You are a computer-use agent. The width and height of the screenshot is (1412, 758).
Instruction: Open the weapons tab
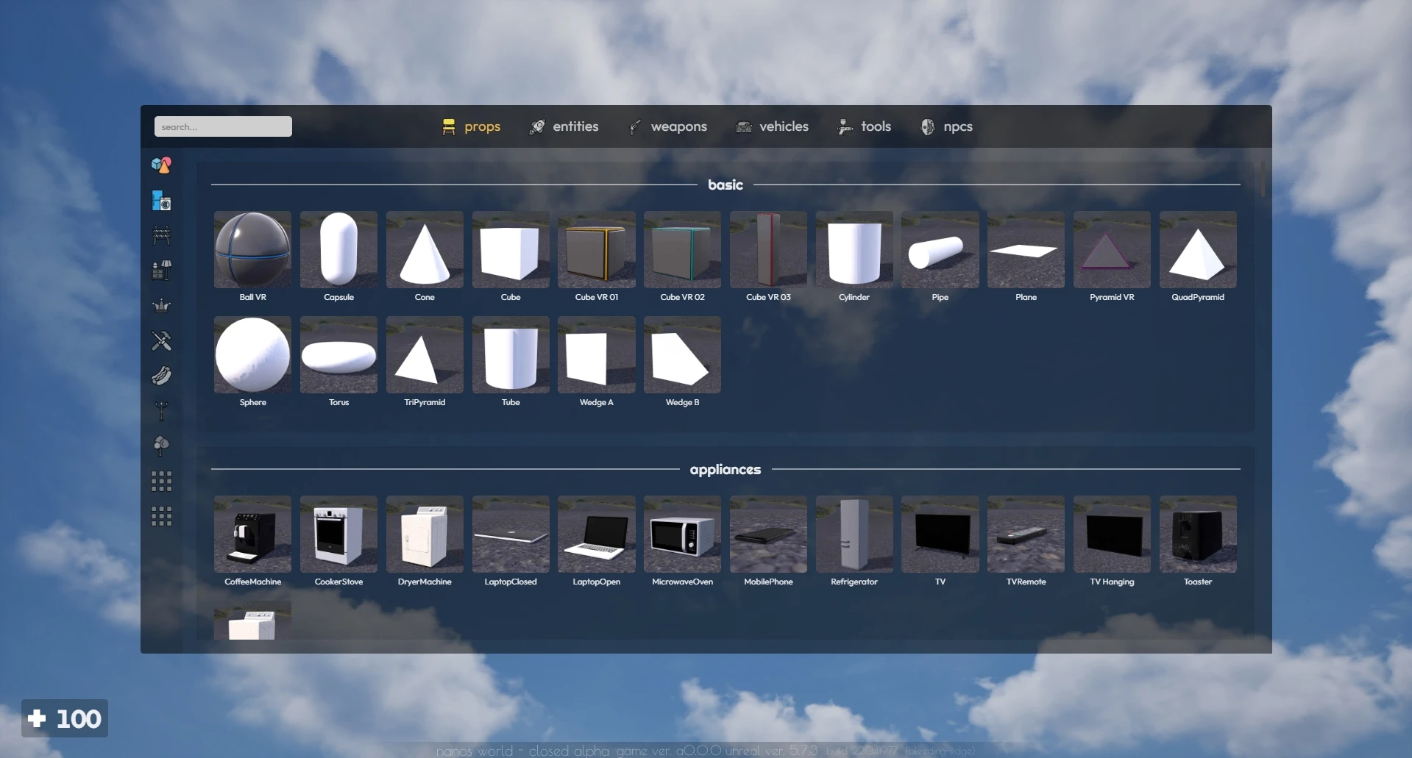click(668, 126)
